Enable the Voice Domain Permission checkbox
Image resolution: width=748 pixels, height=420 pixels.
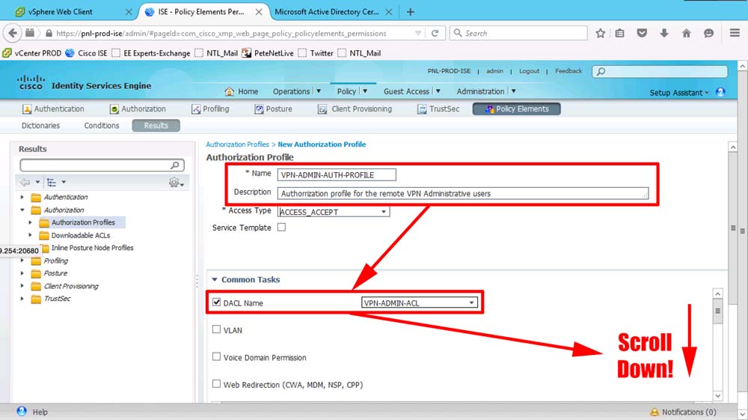217,356
